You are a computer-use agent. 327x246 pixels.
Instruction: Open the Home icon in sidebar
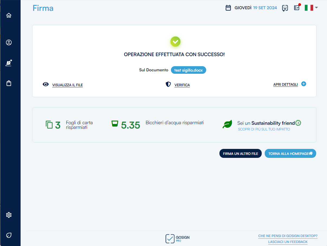[9, 15]
